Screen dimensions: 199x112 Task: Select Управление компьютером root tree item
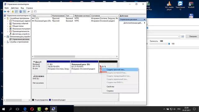click(x=17, y=16)
